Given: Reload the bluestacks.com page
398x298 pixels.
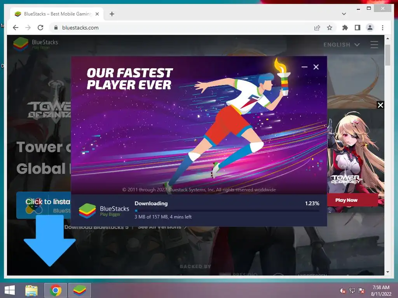Looking at the screenshot, I should click(40, 28).
